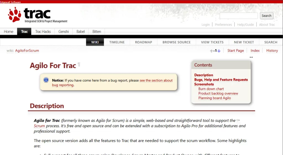The image size is (283, 155).
Task: Open BROWSE SOURCE in the nav bar
Action: tap(177, 42)
